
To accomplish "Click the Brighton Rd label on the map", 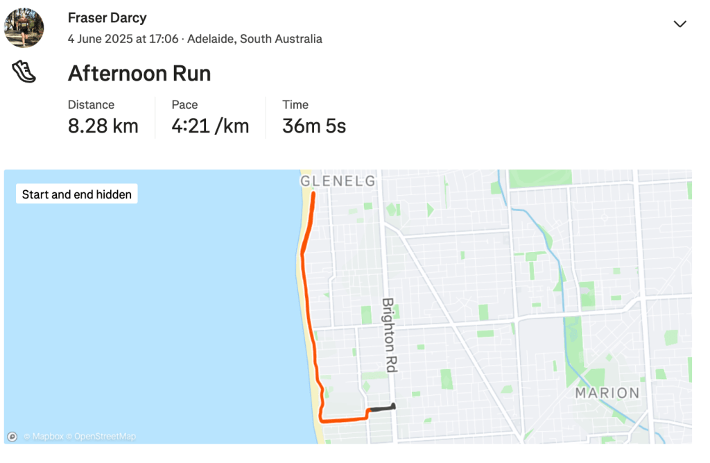I will [388, 335].
